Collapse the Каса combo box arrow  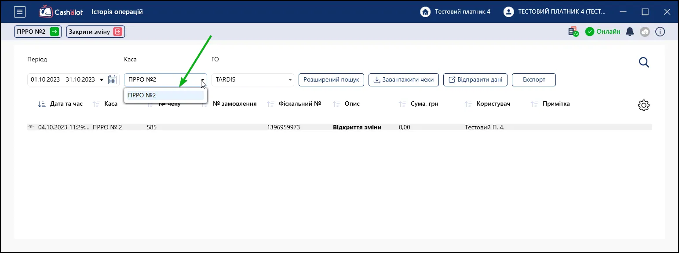click(x=203, y=80)
